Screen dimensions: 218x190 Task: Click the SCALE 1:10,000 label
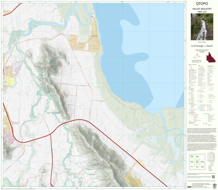(202, 42)
